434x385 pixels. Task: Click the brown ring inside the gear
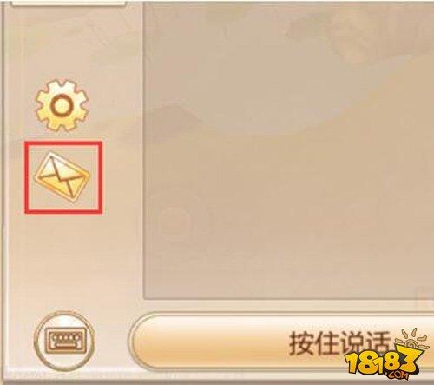pyautogui.click(x=61, y=105)
